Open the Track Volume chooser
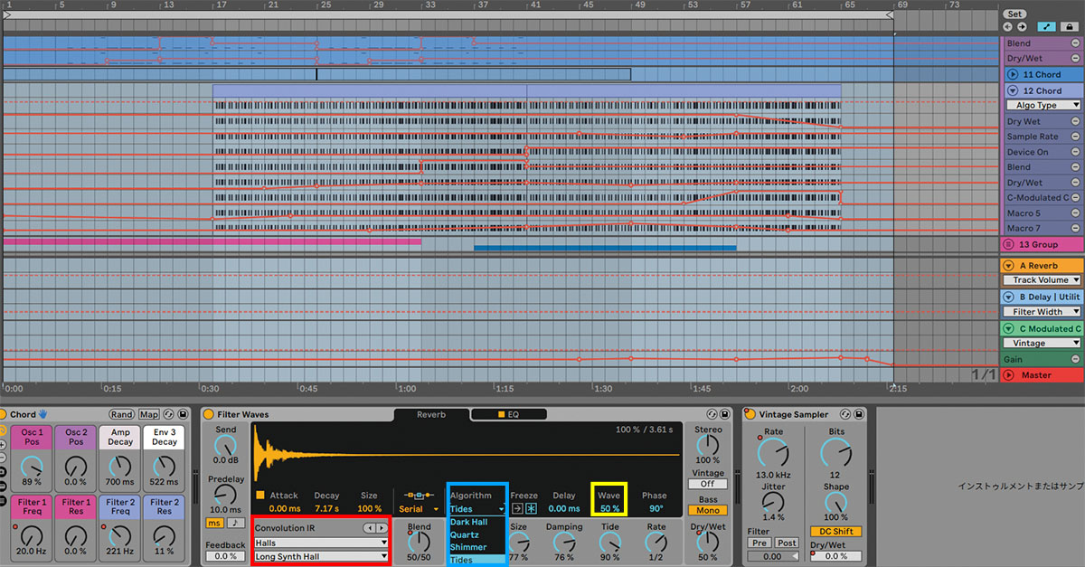The height and width of the screenshot is (567, 1085). [x=1043, y=280]
